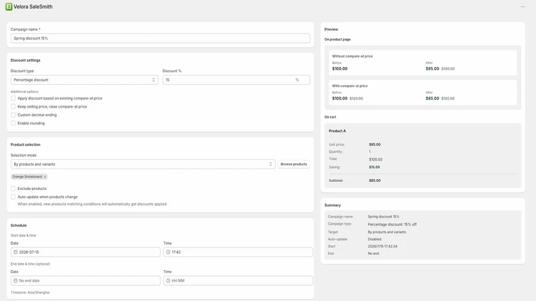
Task: Click the Subtotal value $85.00
Action: pos(375,181)
